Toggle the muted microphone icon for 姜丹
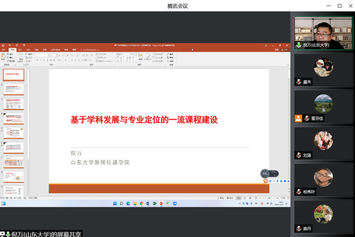Viewport: 355px width, 237px height. (x=298, y=228)
